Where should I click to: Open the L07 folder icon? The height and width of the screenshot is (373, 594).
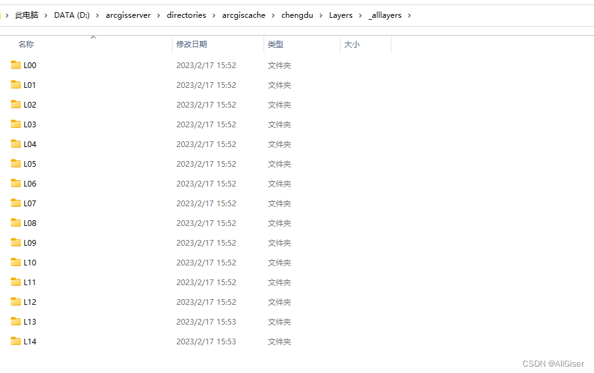coord(16,203)
